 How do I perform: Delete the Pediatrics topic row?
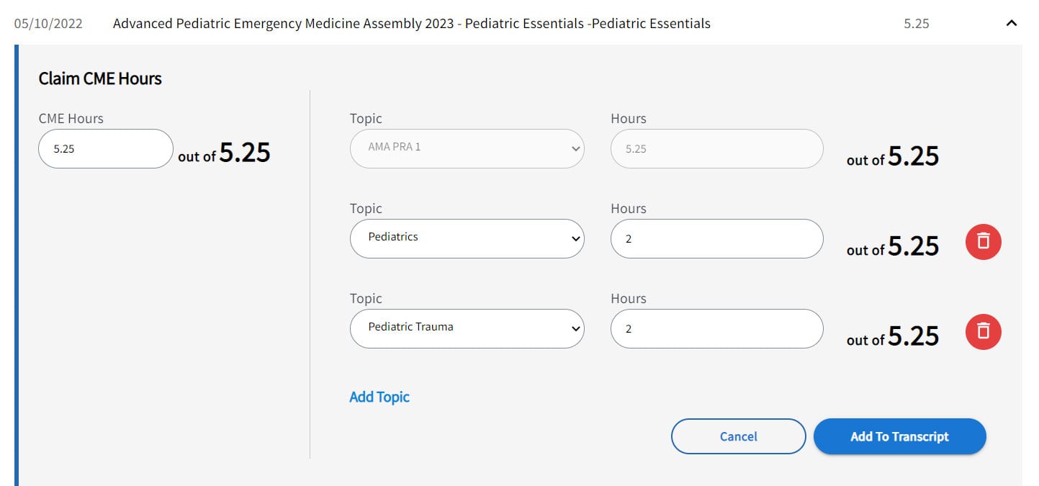coord(983,241)
